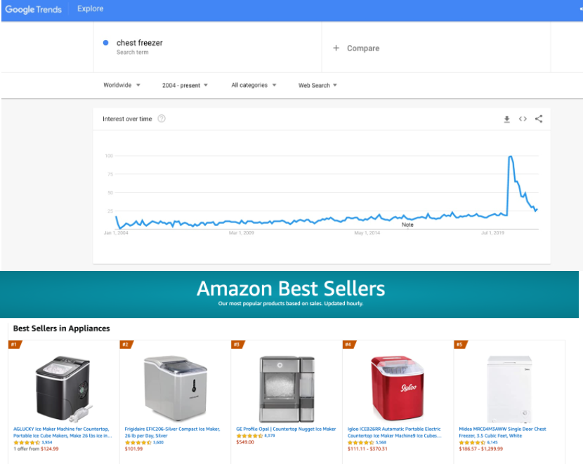The width and height of the screenshot is (583, 466).
Task: Open the Midea Single Door Chest Freezer link
Action: 502,432
